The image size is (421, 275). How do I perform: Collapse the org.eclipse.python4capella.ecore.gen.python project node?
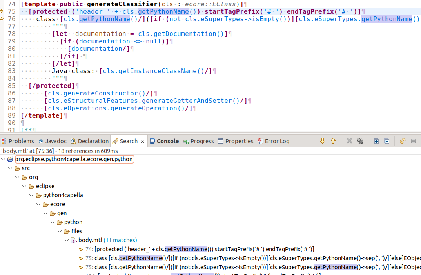click(x=3, y=159)
